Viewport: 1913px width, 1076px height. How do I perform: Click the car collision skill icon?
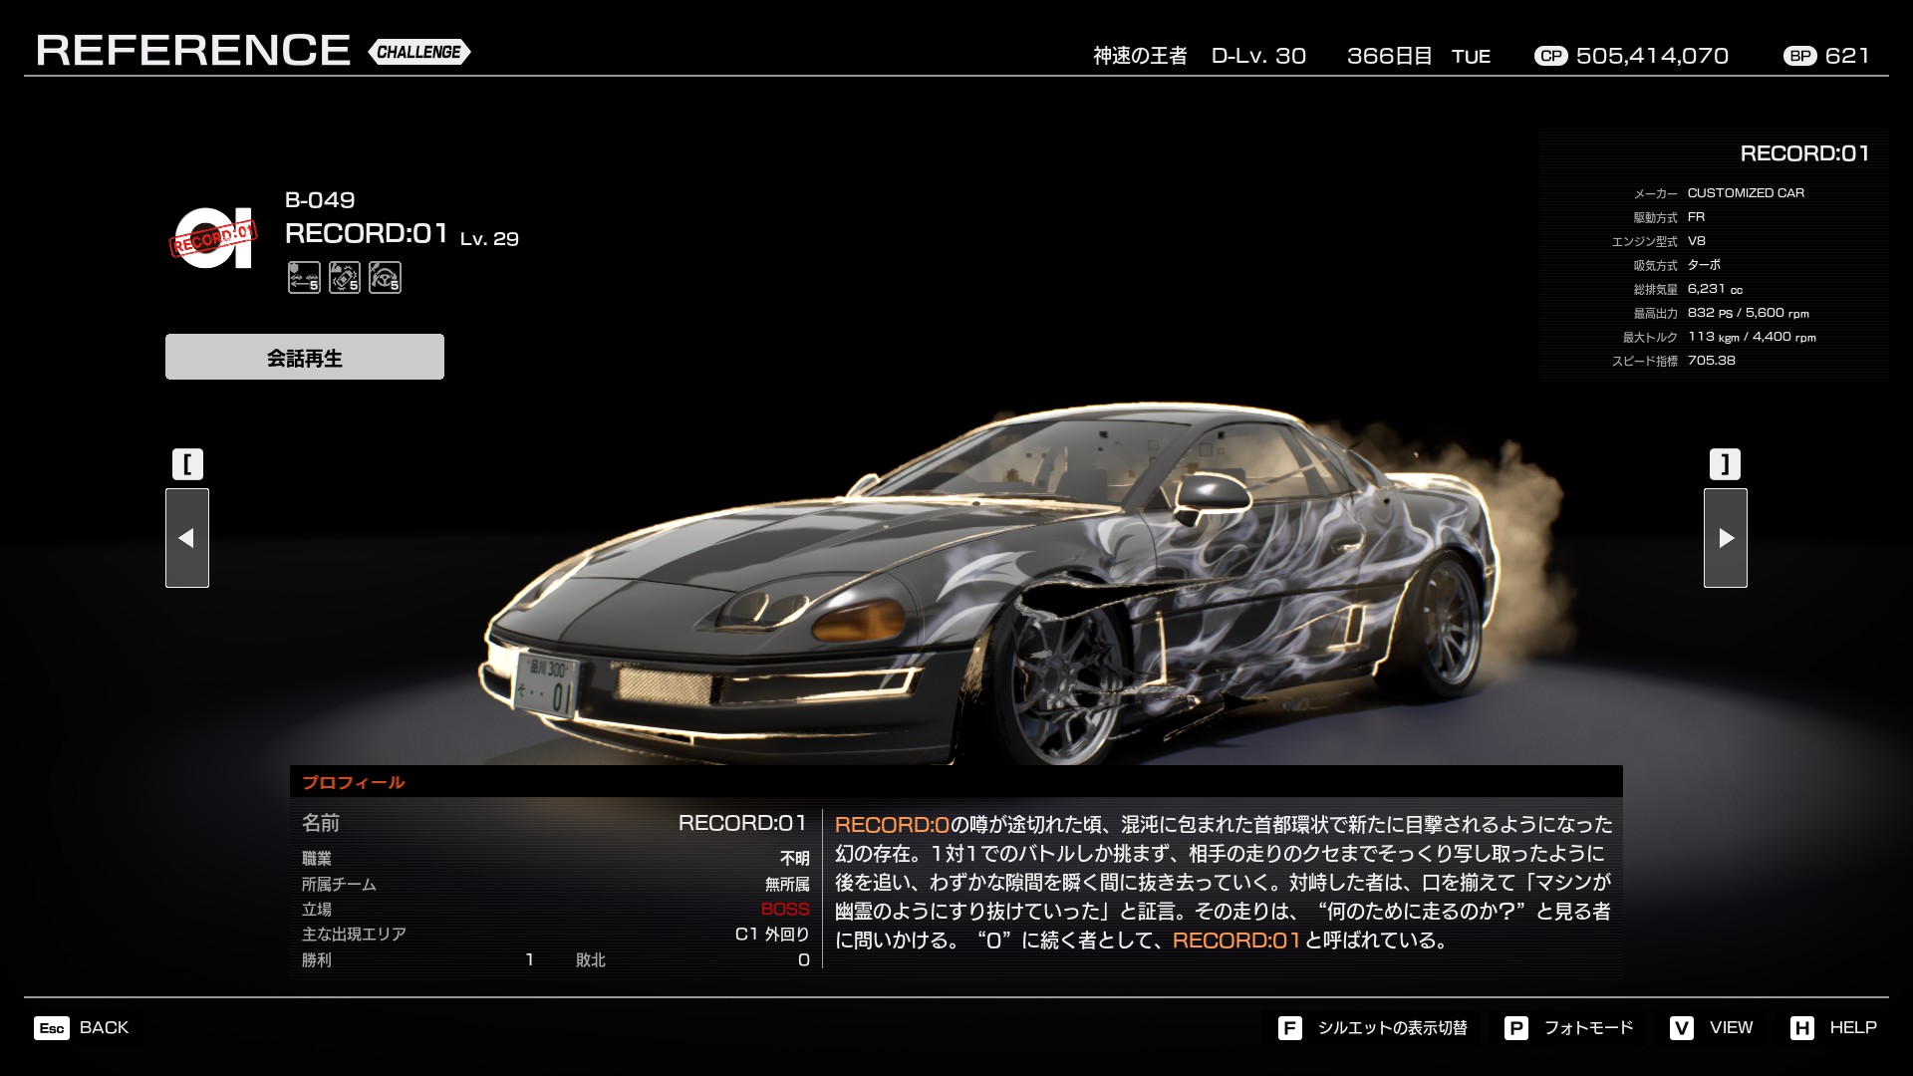point(345,277)
